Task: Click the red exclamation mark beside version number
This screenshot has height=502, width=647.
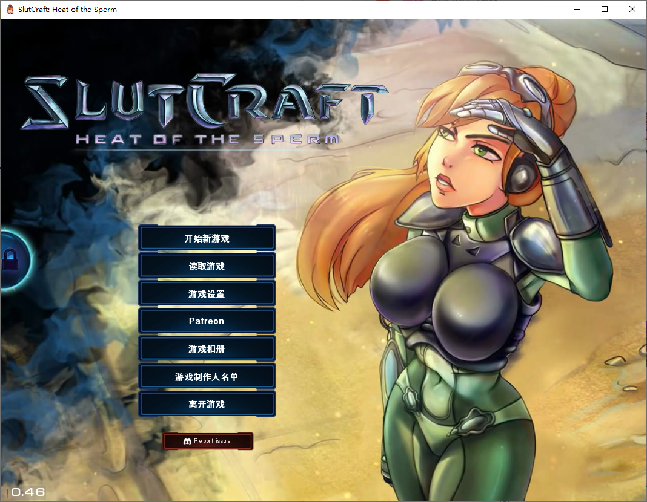Action: click(7, 493)
